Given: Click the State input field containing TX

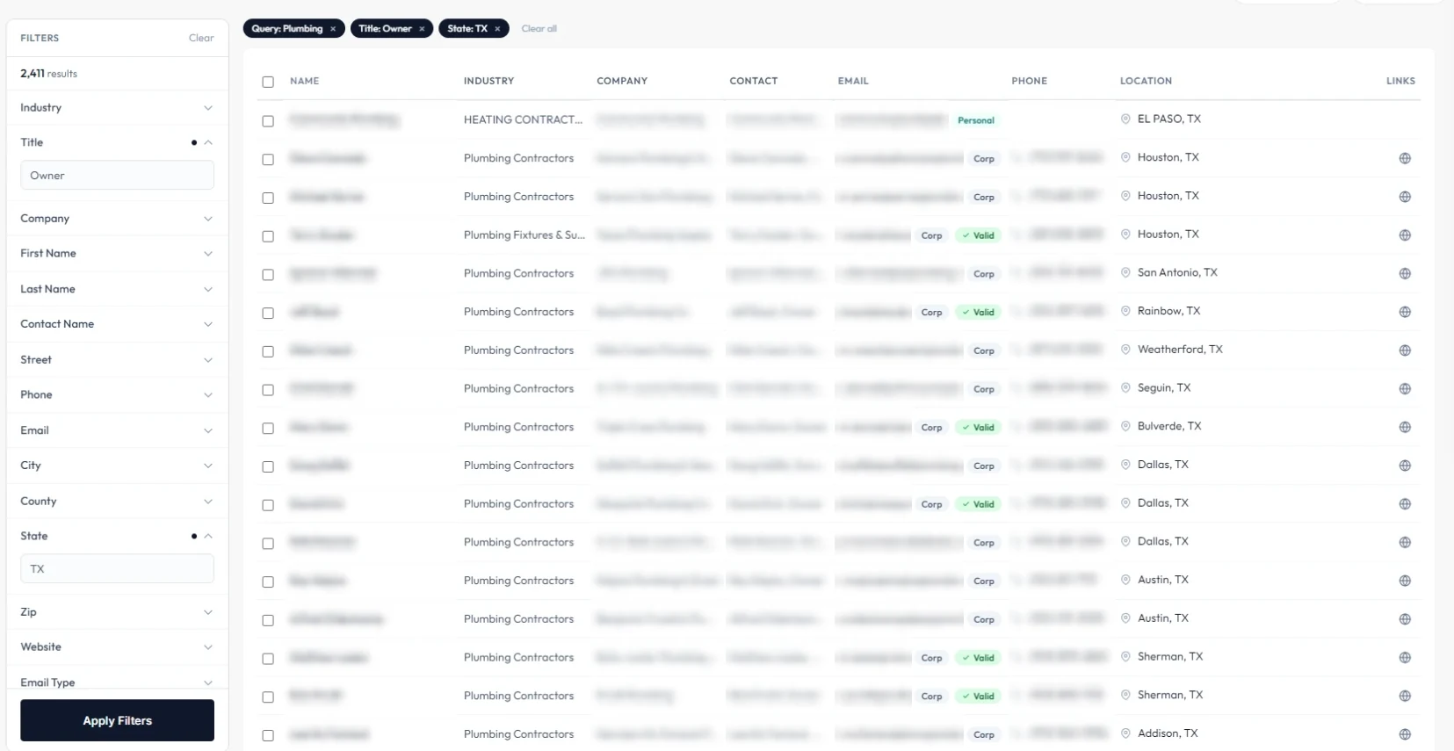Looking at the screenshot, I should click(x=117, y=568).
